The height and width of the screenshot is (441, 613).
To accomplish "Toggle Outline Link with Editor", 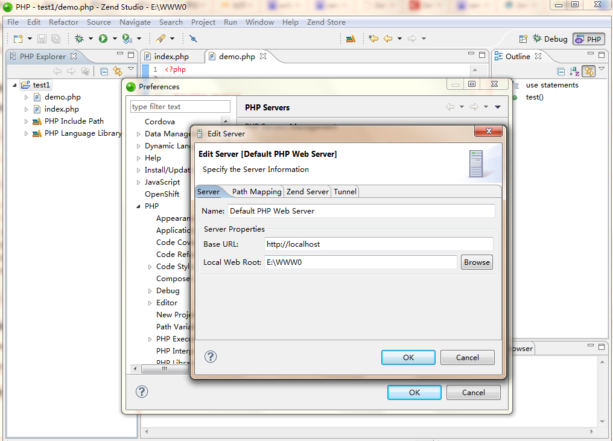I will 589,72.
